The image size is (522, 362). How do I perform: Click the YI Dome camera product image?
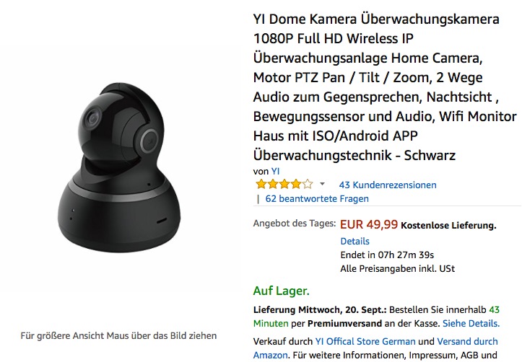[x=119, y=168]
